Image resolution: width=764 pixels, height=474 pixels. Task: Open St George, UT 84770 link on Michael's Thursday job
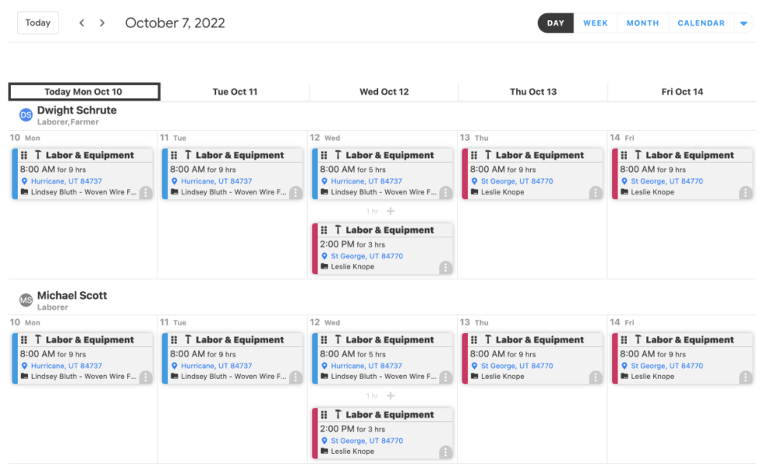[516, 366]
